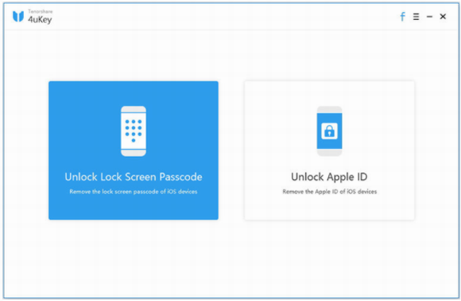Click the Remove the lock screen passcode description
Screen dimensions: 461x301
coord(134,192)
